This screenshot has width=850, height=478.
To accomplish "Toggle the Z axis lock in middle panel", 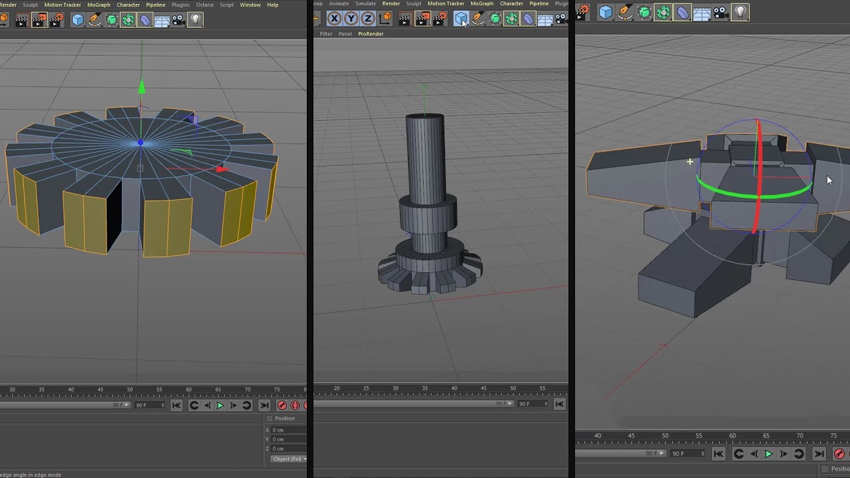I will point(367,19).
